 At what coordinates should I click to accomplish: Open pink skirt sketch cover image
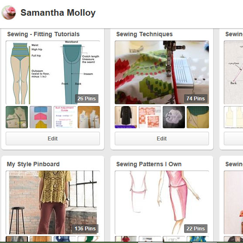coord(162,202)
